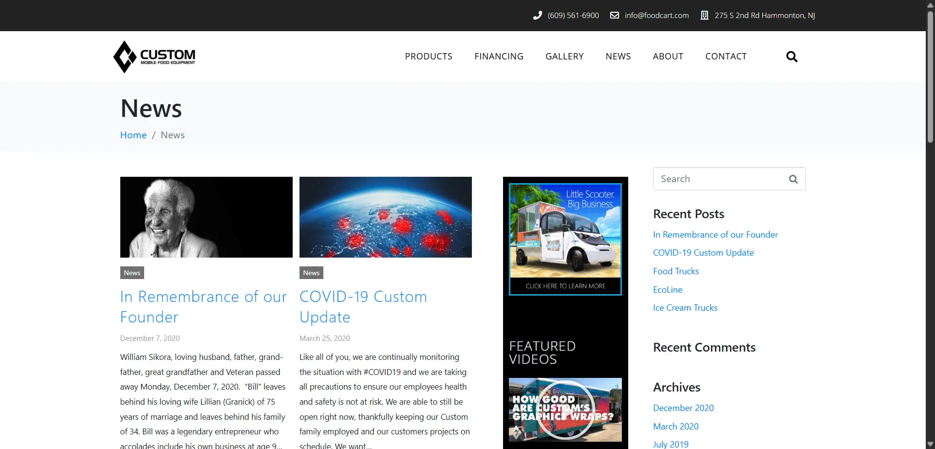This screenshot has height=449, width=935.
Task: Click the Little Scooter Big Business banner
Action: pyautogui.click(x=565, y=239)
